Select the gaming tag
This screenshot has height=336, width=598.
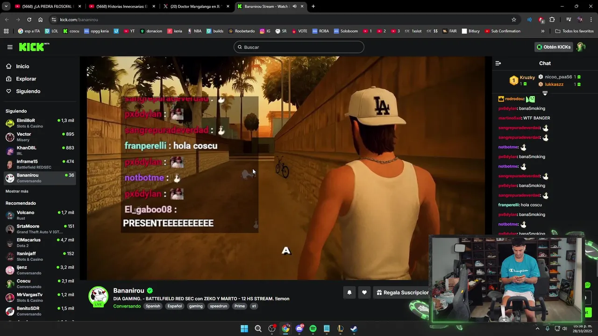[196, 306]
